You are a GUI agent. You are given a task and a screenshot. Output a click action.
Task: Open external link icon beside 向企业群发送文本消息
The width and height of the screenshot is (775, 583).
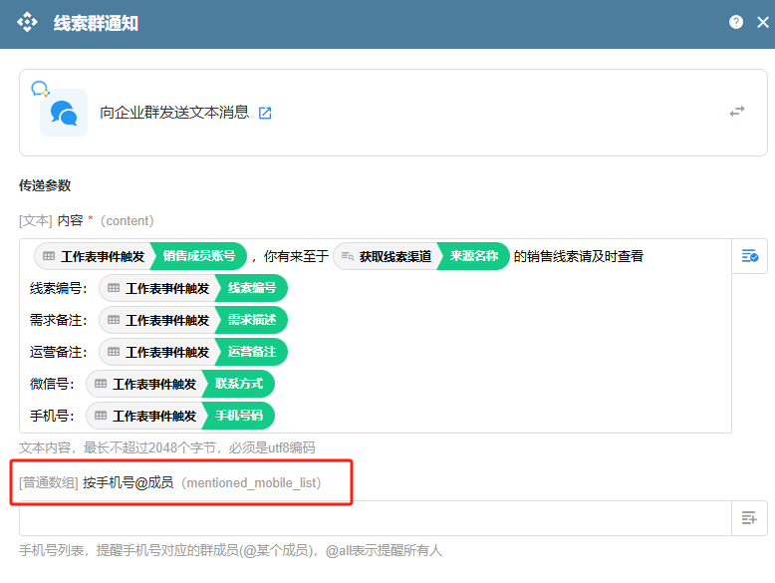pos(265,114)
